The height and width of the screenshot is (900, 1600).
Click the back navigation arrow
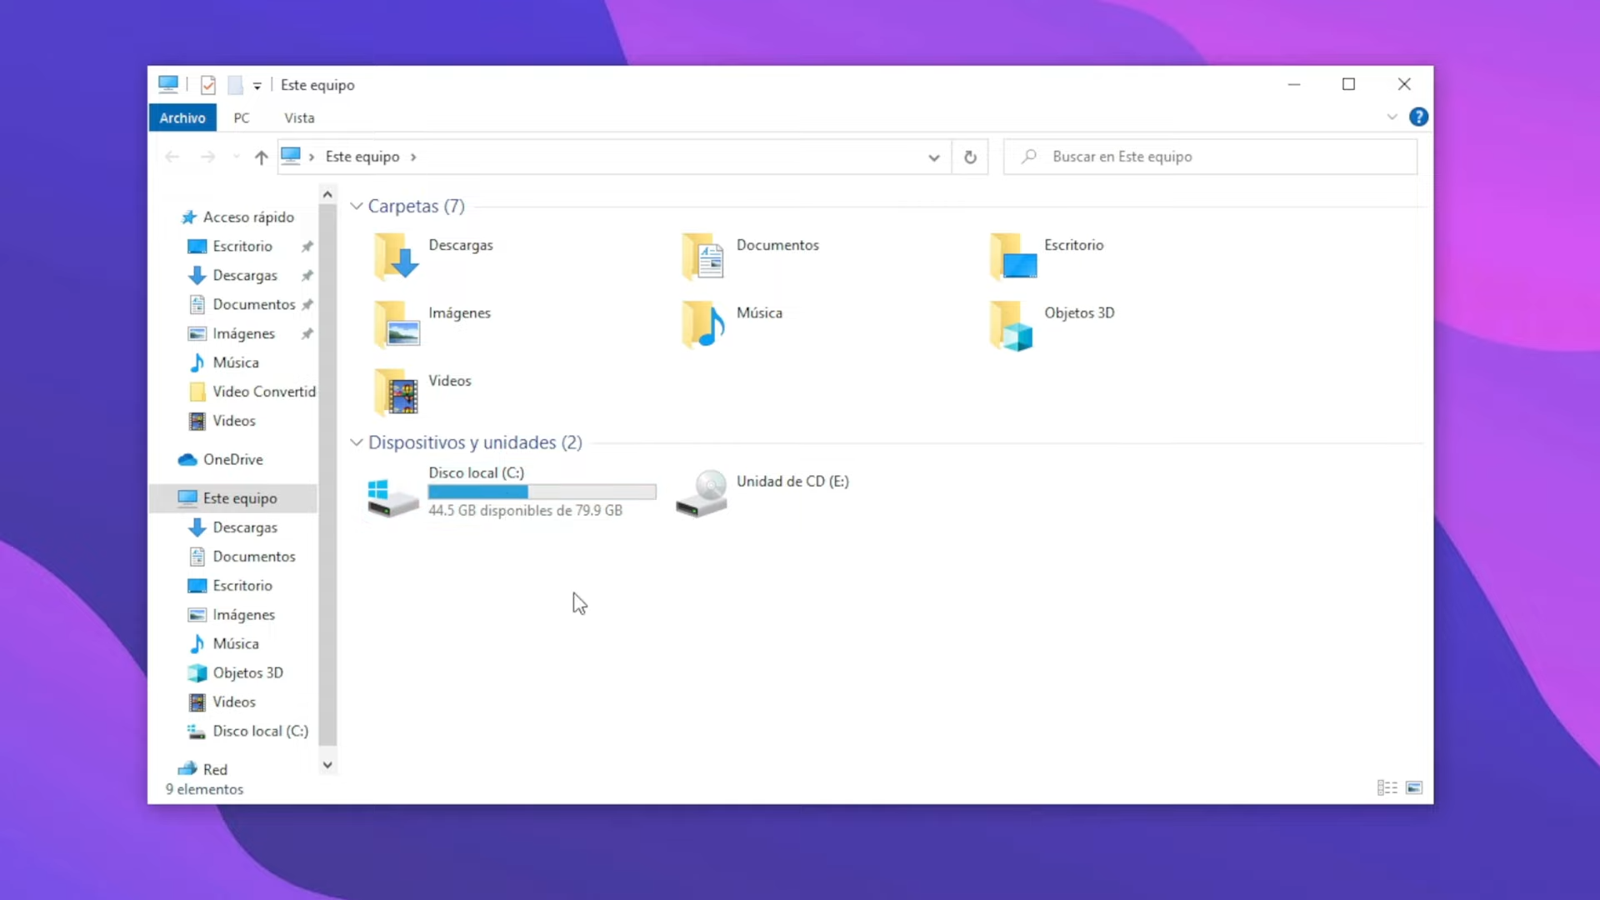172,157
